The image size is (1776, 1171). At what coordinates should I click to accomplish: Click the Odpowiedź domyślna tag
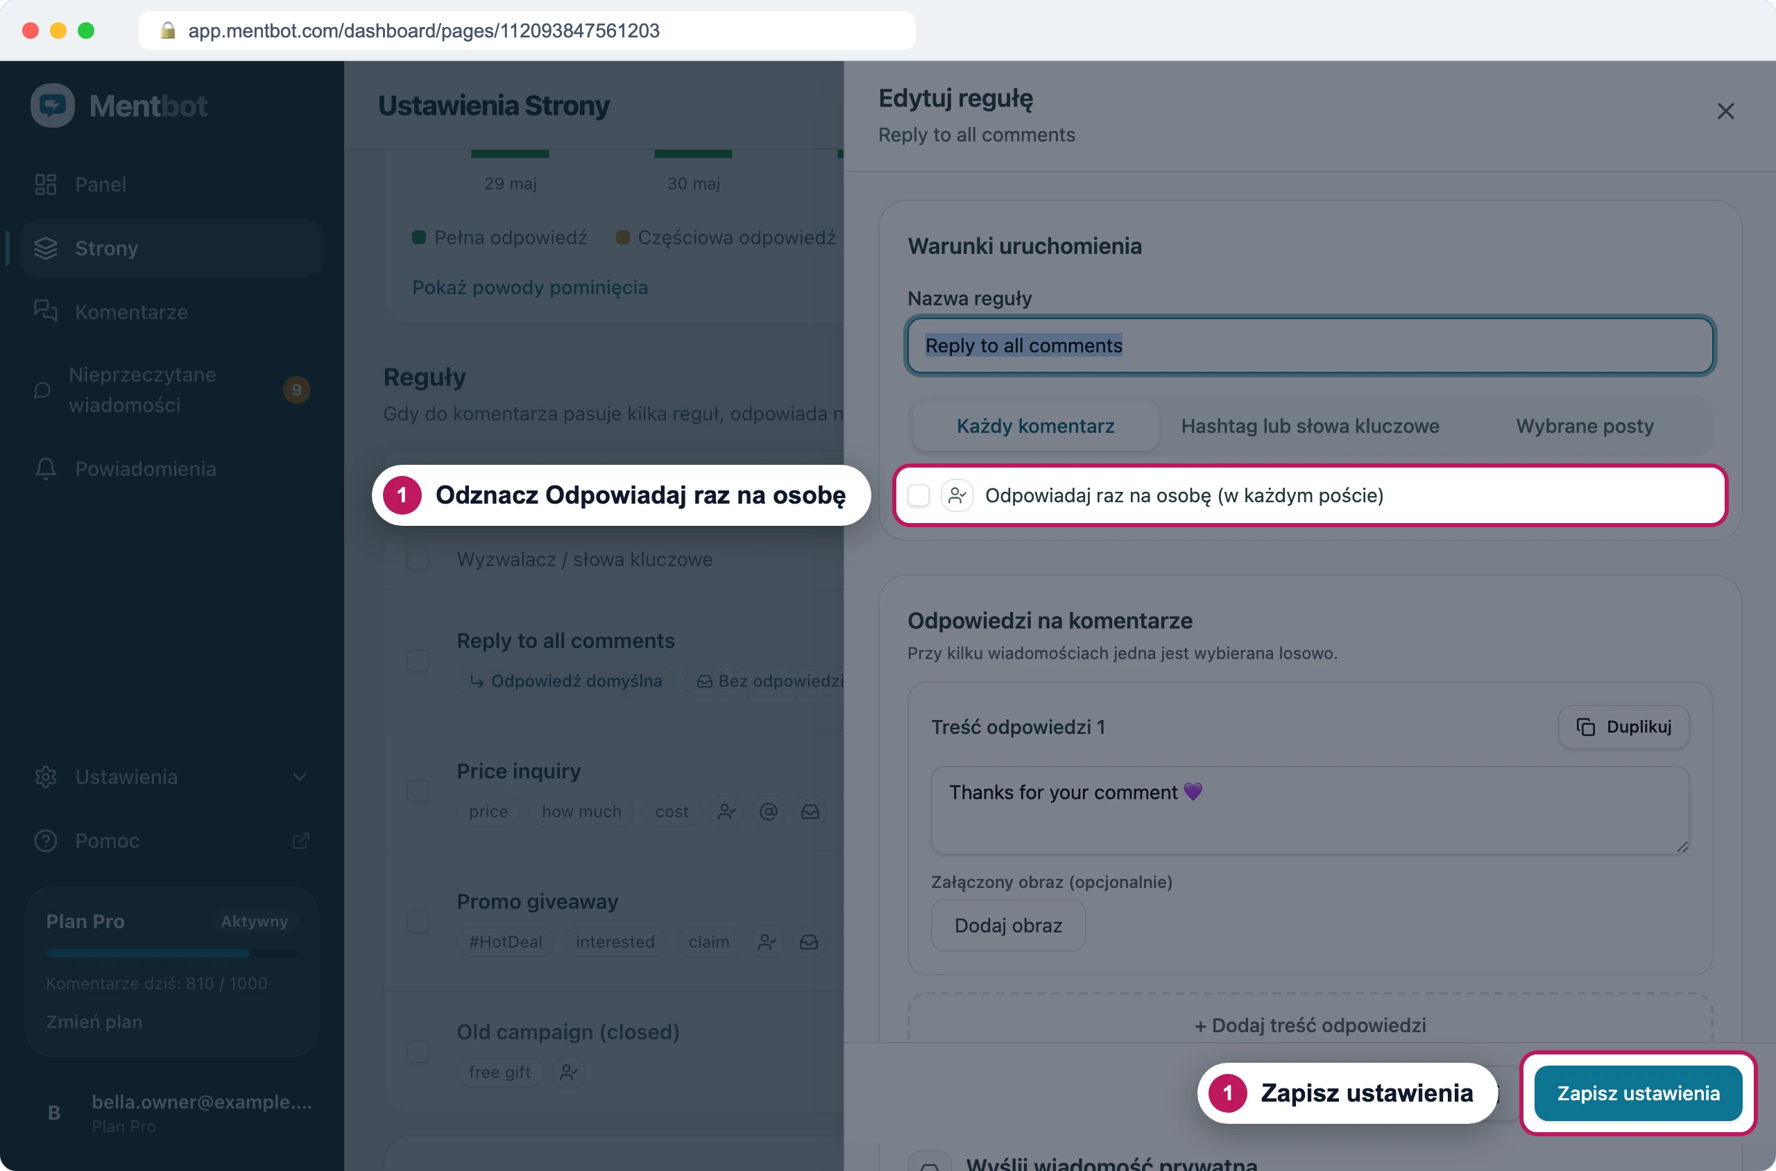coord(565,681)
